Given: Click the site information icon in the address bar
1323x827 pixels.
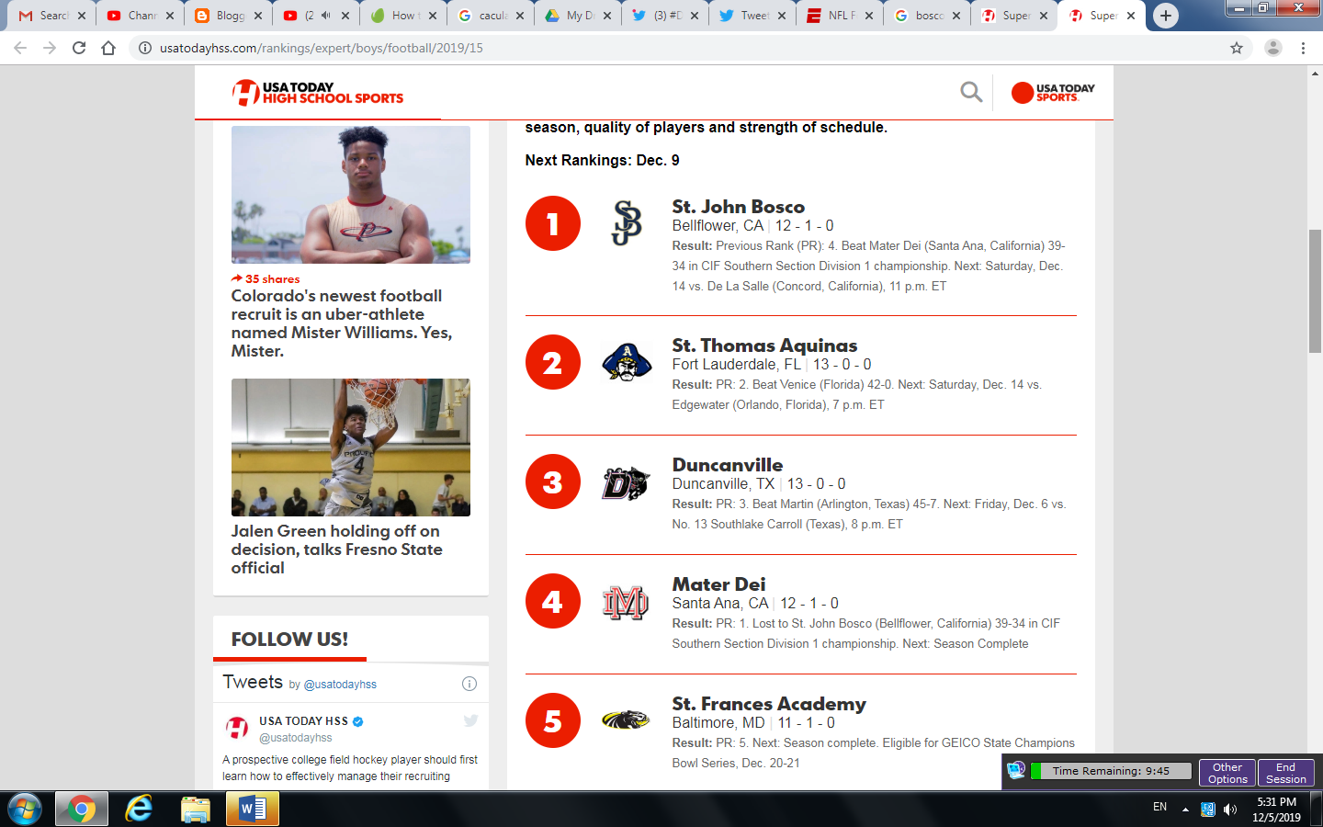Looking at the screenshot, I should pyautogui.click(x=145, y=48).
